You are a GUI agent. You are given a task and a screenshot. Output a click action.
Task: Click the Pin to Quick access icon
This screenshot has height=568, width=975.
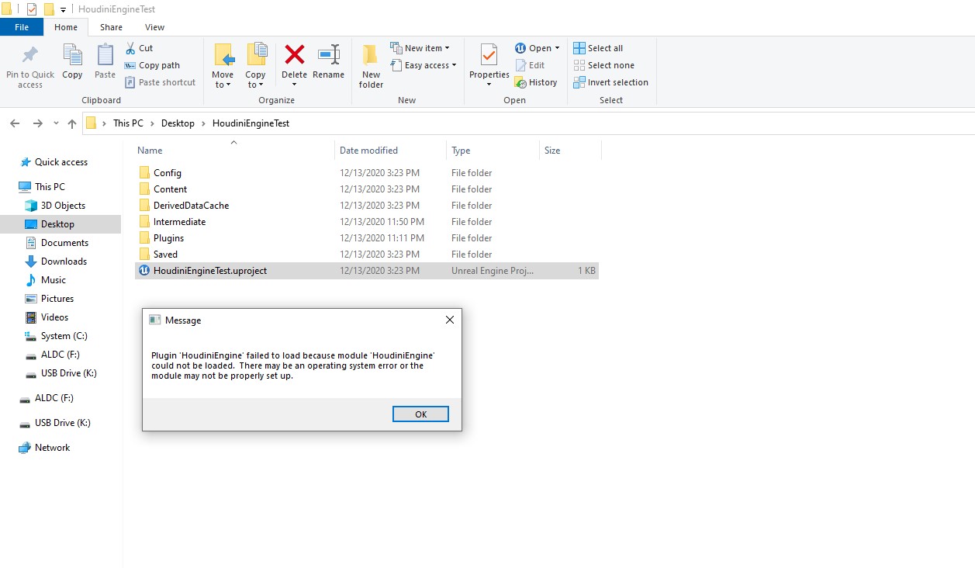30,56
